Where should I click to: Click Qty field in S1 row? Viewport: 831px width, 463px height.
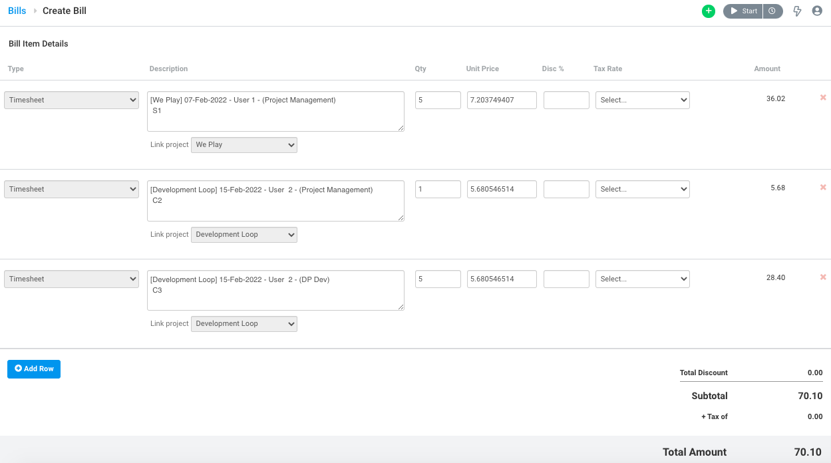[x=438, y=100]
